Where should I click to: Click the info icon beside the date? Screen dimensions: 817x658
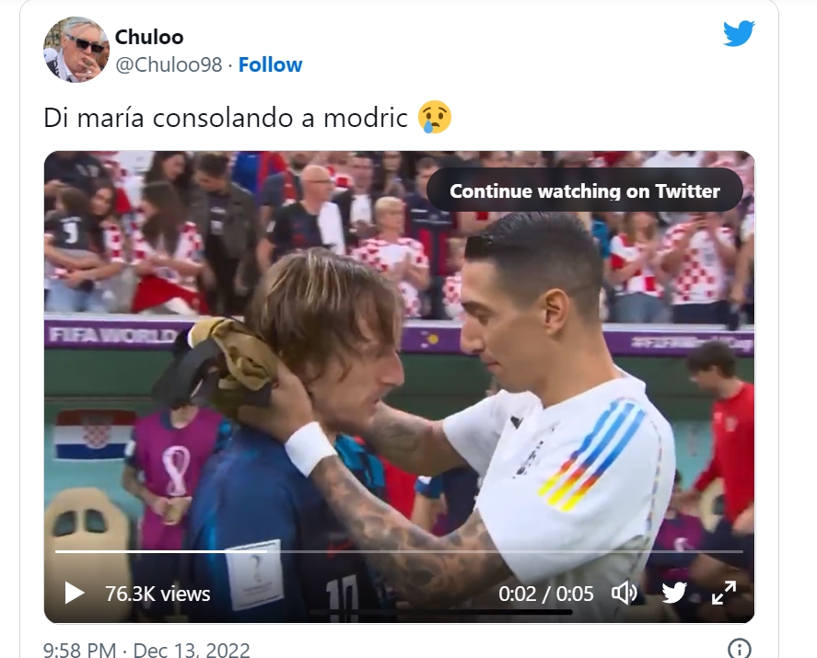click(740, 649)
